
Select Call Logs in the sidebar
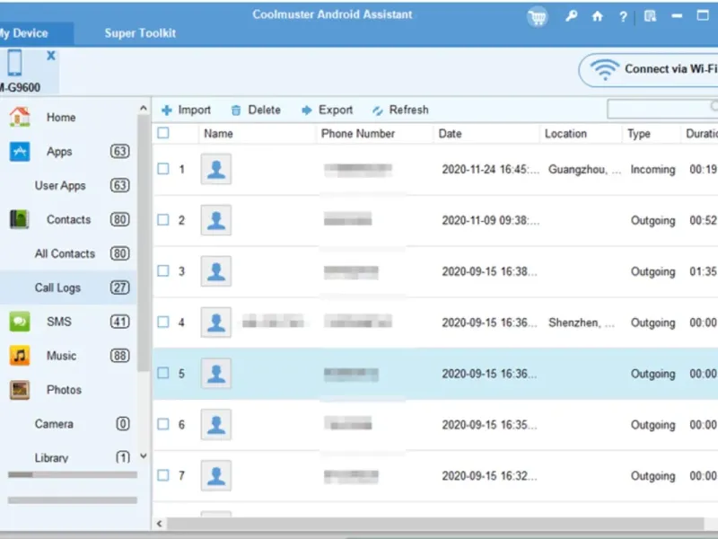click(69, 287)
